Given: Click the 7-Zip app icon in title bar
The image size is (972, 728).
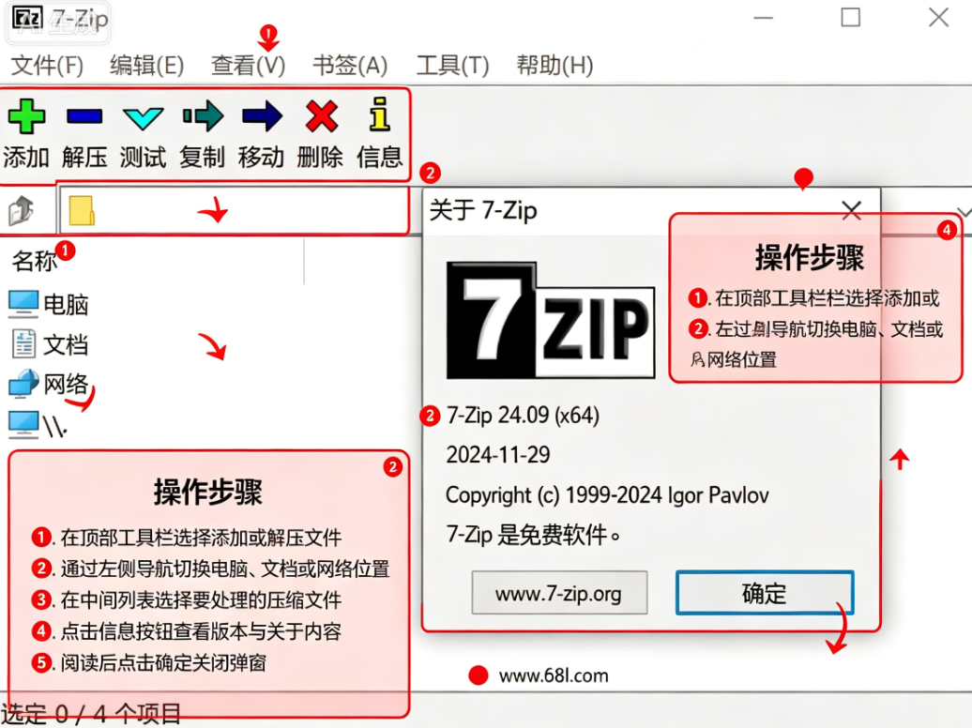Looking at the screenshot, I should pos(27,18).
